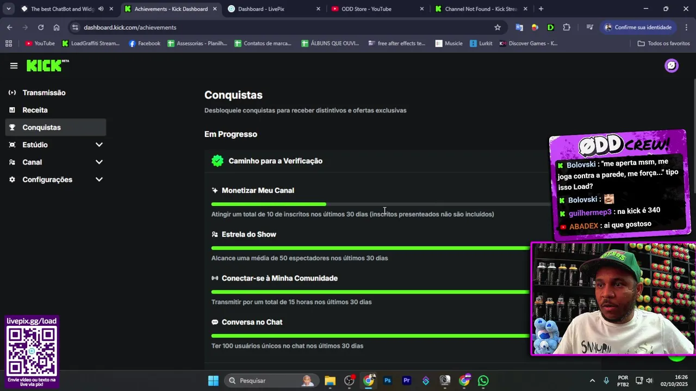
Task: Open the tab search dropdown
Action: point(8,9)
